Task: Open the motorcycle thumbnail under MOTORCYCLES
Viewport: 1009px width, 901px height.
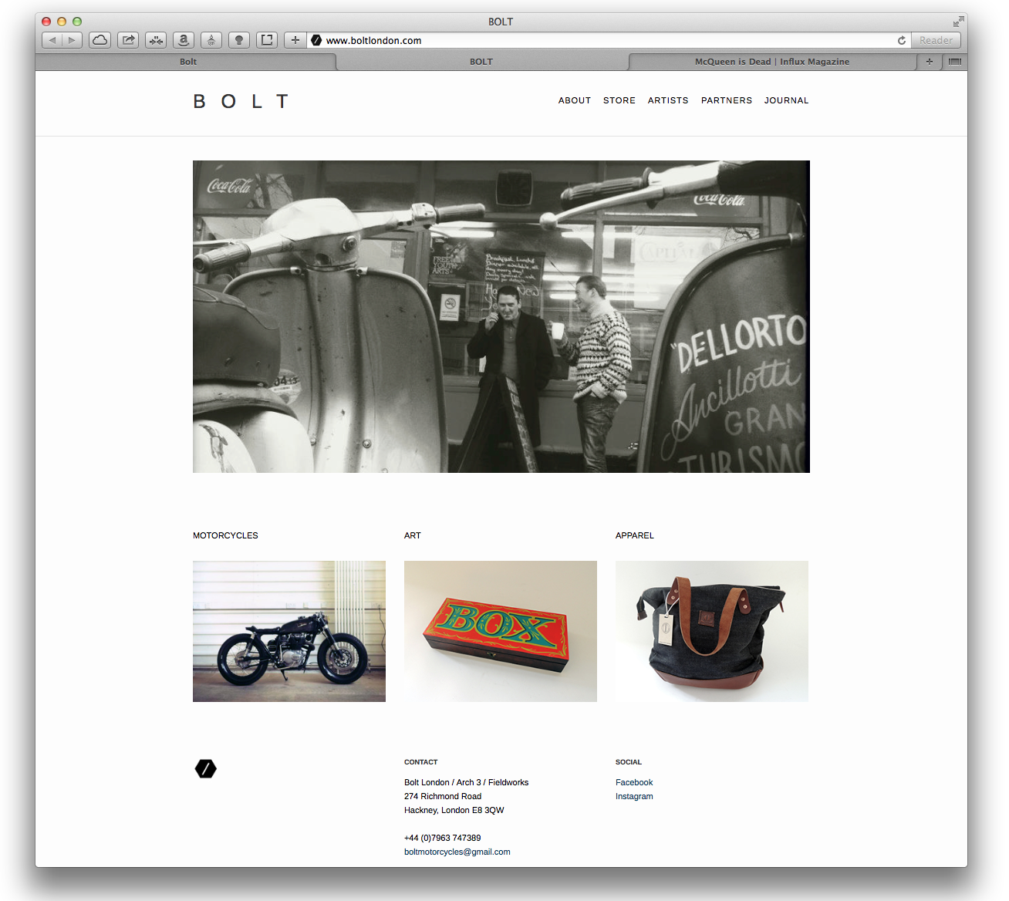Action: point(289,631)
